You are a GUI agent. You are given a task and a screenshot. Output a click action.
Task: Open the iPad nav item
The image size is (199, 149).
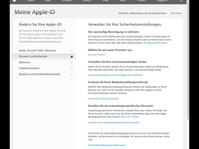105,1
